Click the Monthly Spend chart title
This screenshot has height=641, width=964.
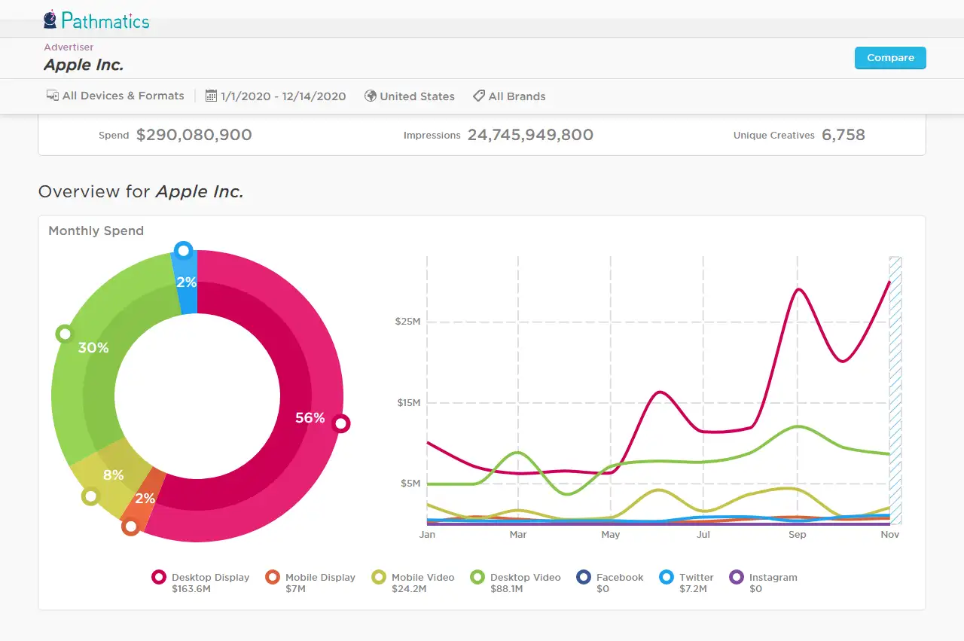[x=96, y=230]
